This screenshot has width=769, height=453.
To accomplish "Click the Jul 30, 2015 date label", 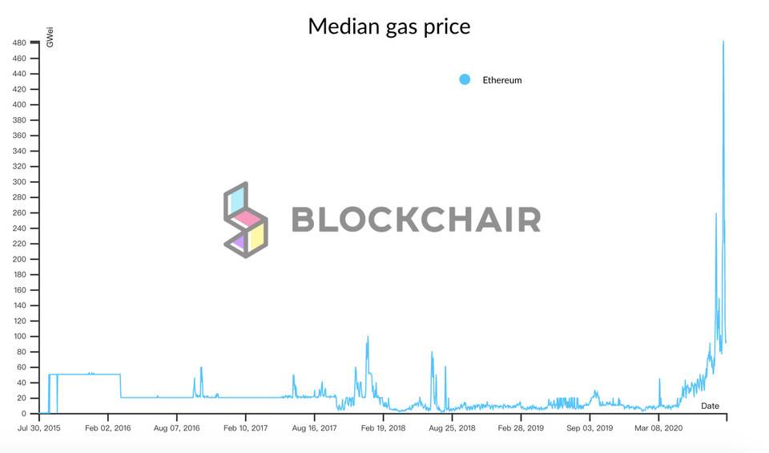I will coord(39,428).
